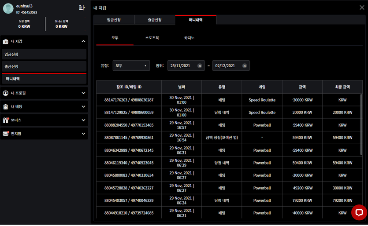The height and width of the screenshot is (226, 368).
Task: Switch to the 출금신청 tab
Action: click(155, 20)
